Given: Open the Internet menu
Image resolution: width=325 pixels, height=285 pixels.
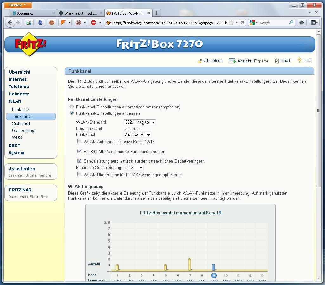Looking at the screenshot, I should (17, 79).
